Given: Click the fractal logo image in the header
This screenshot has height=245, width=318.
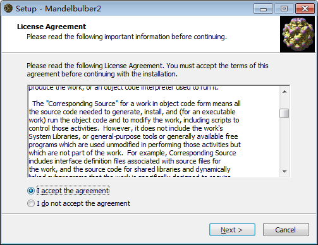Looking at the screenshot, I should click(x=297, y=34).
